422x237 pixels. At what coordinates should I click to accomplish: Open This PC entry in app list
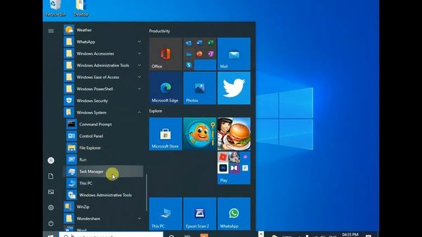pyautogui.click(x=104, y=183)
